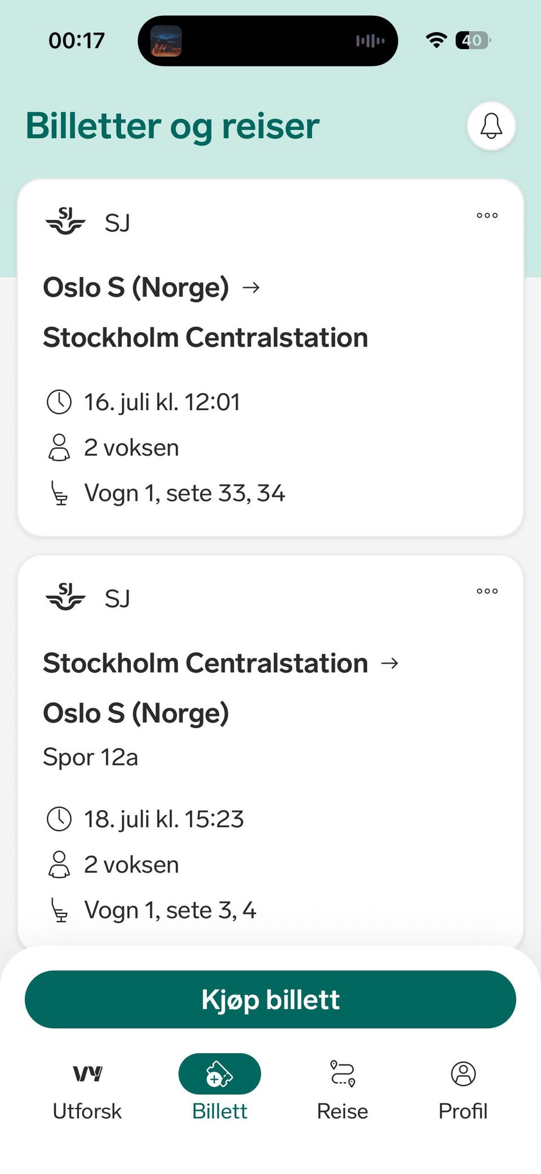Viewport: 541px width, 1174px height.
Task: Tap the SJ logo on second ticket
Action: [65, 597]
